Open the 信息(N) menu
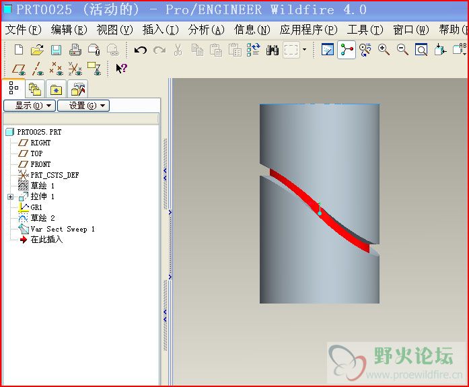The width and height of the screenshot is (469, 387). tap(252, 30)
